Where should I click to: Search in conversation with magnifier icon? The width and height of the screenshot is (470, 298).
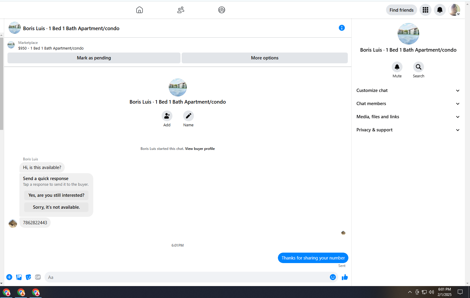419,67
